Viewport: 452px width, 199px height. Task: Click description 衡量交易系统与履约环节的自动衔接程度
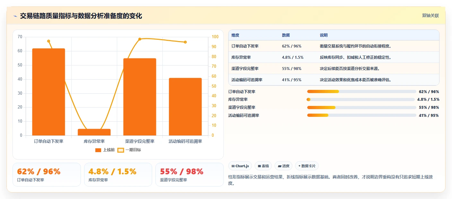coord(355,46)
